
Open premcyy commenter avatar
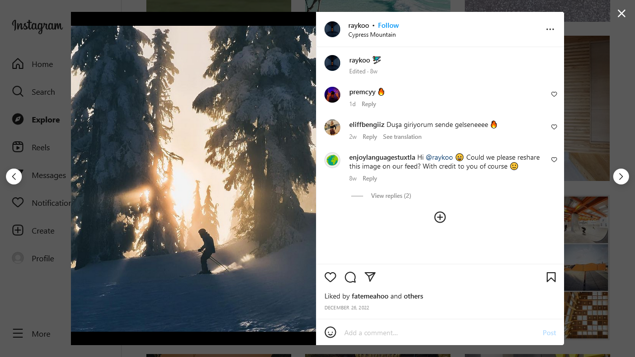click(x=332, y=95)
